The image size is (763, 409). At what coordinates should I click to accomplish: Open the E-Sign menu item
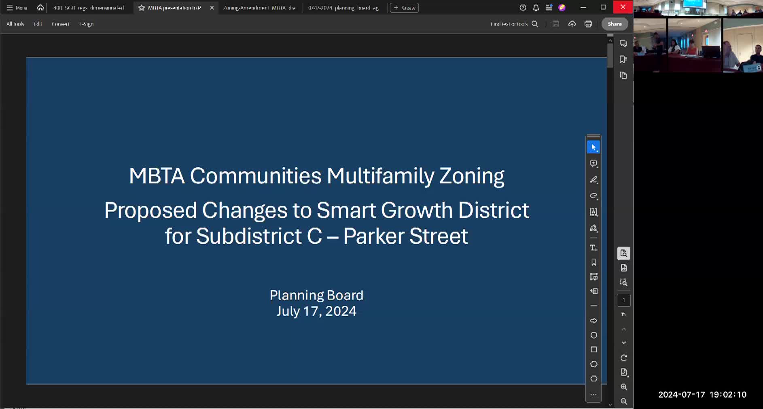pyautogui.click(x=86, y=24)
